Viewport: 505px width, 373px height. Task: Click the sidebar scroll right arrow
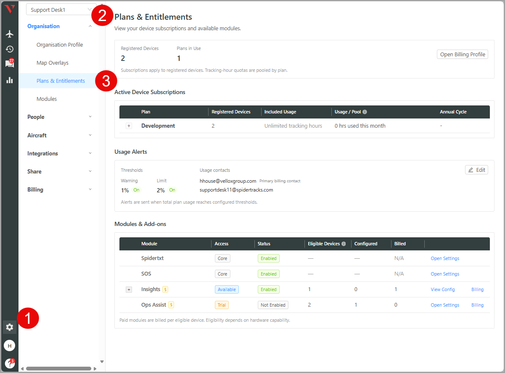[x=95, y=369]
